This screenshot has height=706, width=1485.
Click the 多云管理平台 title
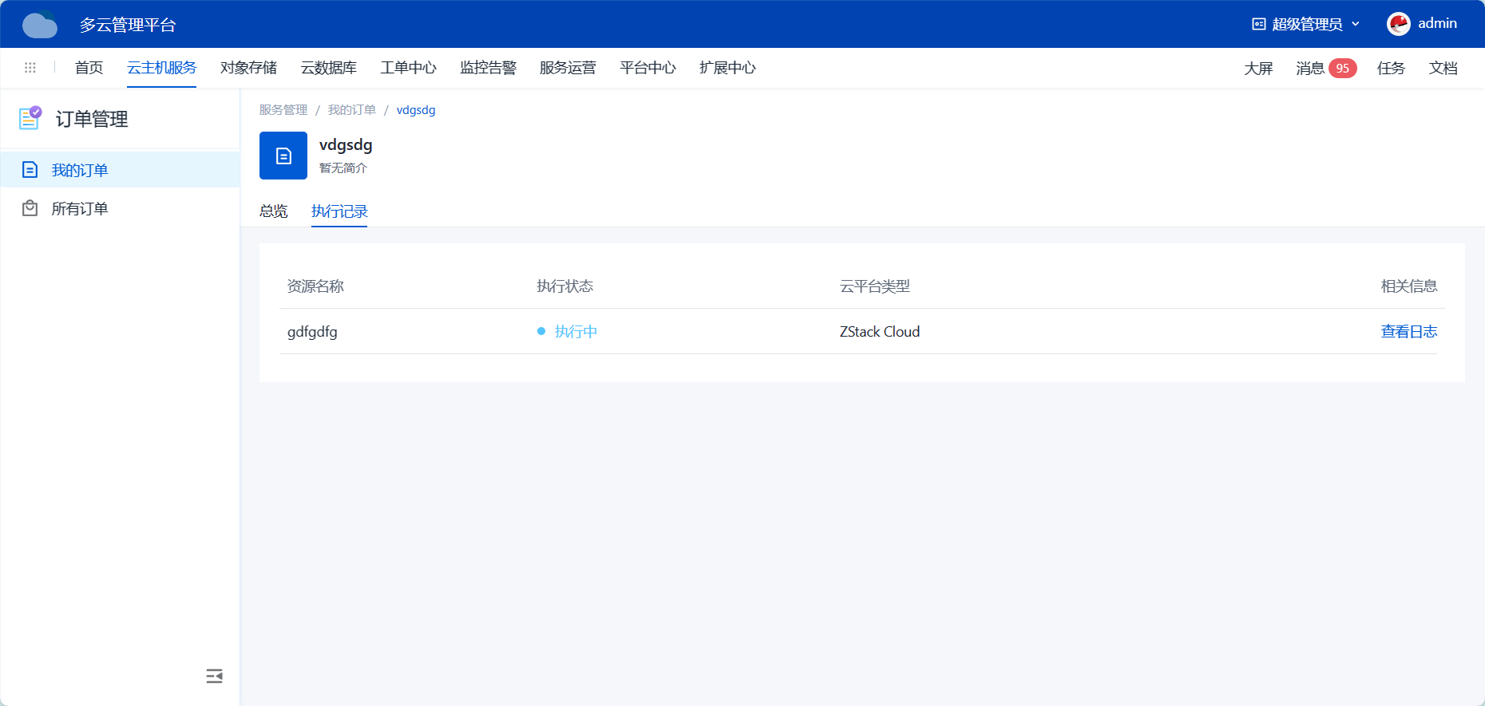pyautogui.click(x=128, y=25)
